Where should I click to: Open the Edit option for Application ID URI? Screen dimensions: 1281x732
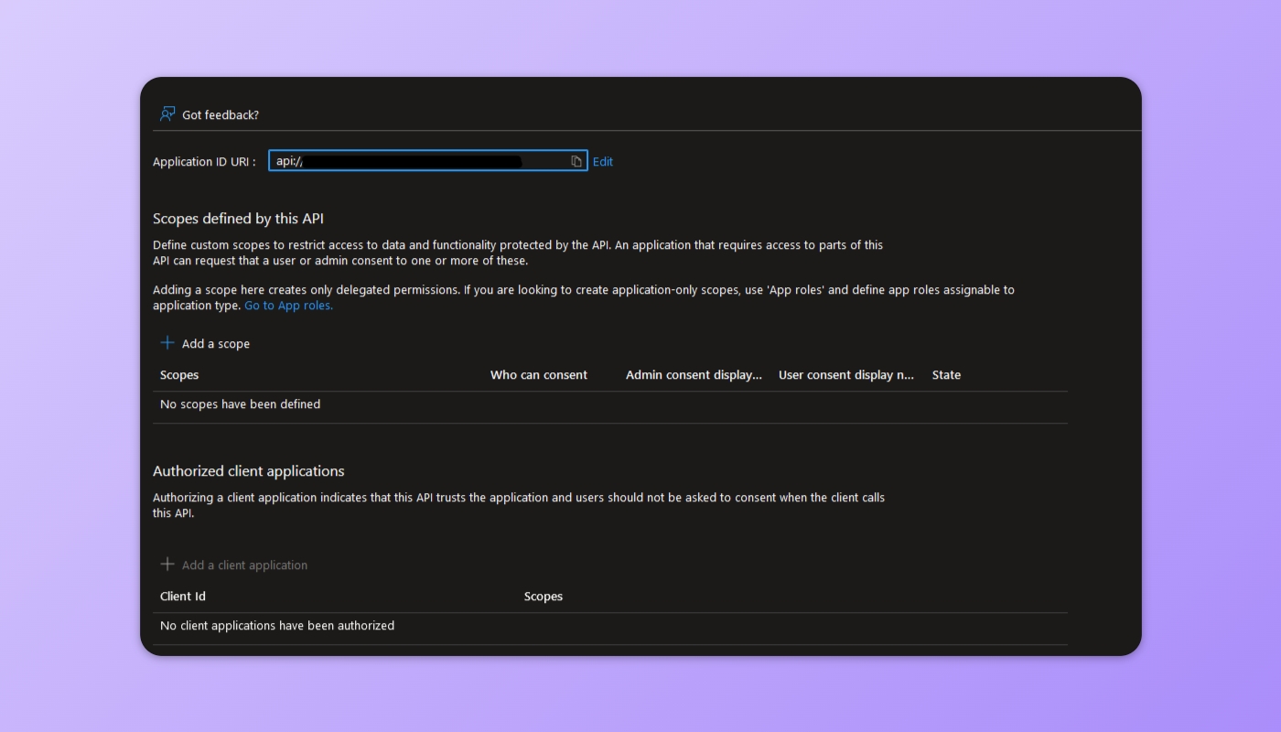(602, 161)
